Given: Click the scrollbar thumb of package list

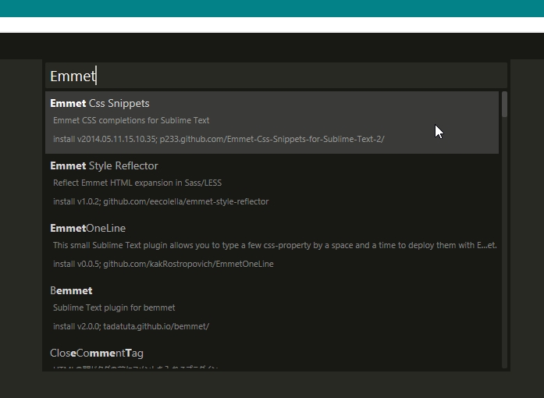Looking at the screenshot, I should coord(505,104).
